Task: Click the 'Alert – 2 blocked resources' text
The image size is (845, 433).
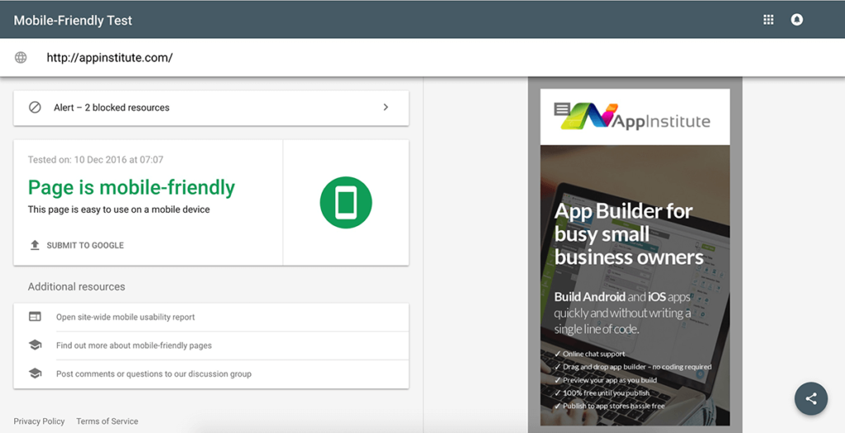Action: pos(111,108)
